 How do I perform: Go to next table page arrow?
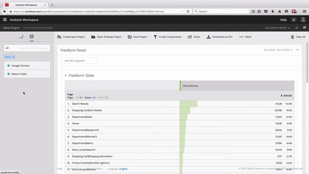click(x=83, y=98)
